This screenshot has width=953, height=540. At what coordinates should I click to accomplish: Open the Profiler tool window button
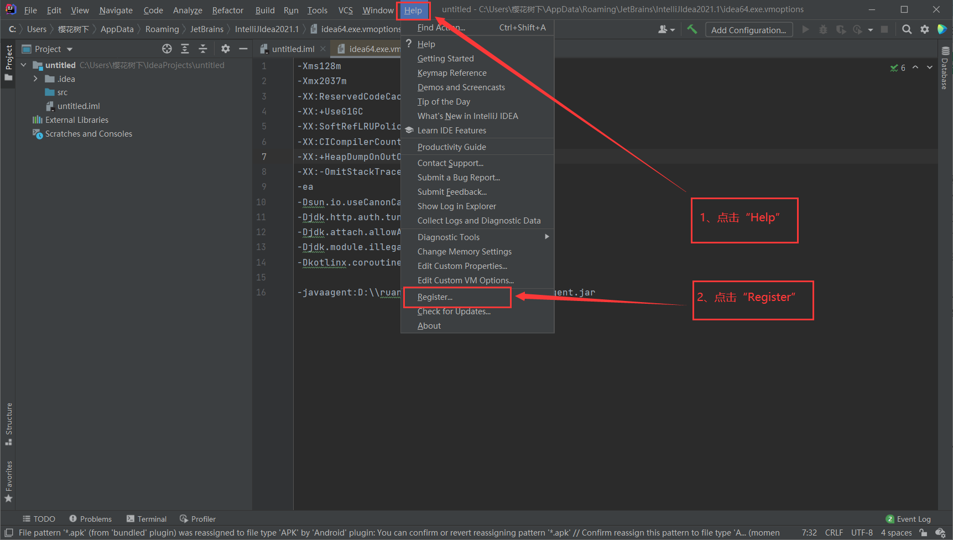pyautogui.click(x=197, y=519)
